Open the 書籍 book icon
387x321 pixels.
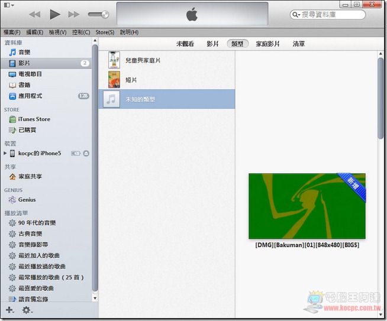coord(12,85)
